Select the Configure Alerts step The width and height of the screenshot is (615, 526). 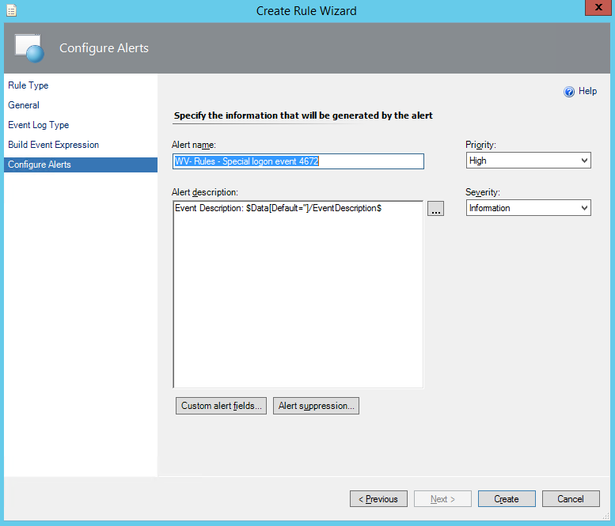click(40, 165)
